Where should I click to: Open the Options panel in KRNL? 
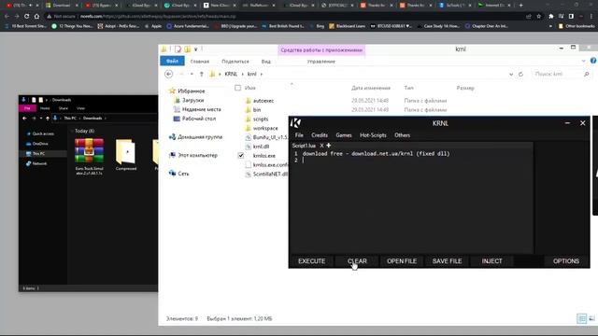pos(566,261)
